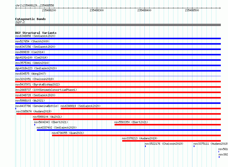228x167 pixels.
Task: Click the nsv3522176 (Chaisson2019) label
Action: (164, 144)
